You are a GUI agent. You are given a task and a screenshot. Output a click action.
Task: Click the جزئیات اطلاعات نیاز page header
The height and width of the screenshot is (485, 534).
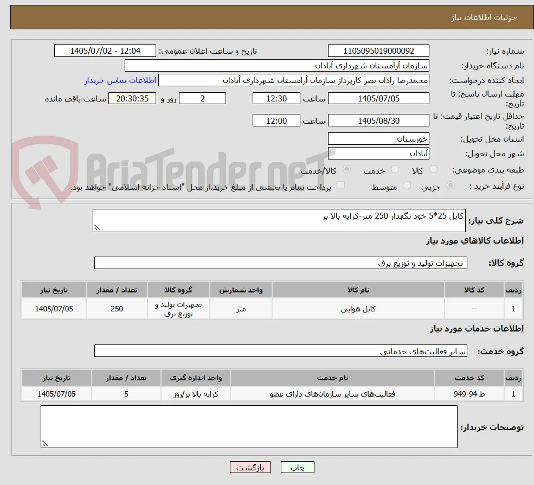(x=484, y=17)
